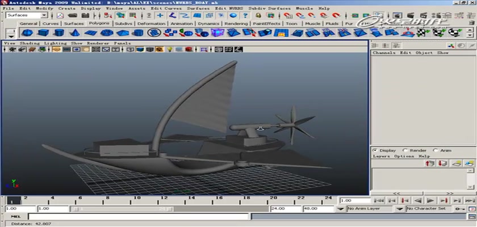Create a polygon cylinder from the shelf
Screen dimensions: 477x227
[x=58, y=32]
